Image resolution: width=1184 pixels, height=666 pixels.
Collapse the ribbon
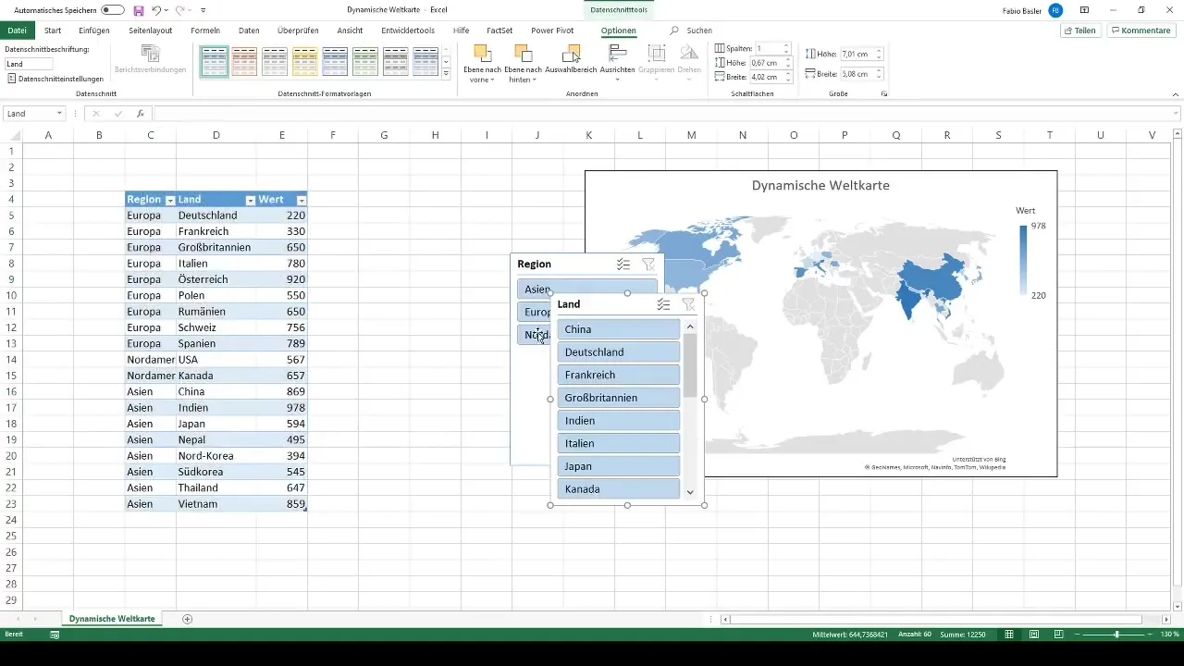pyautogui.click(x=1176, y=94)
